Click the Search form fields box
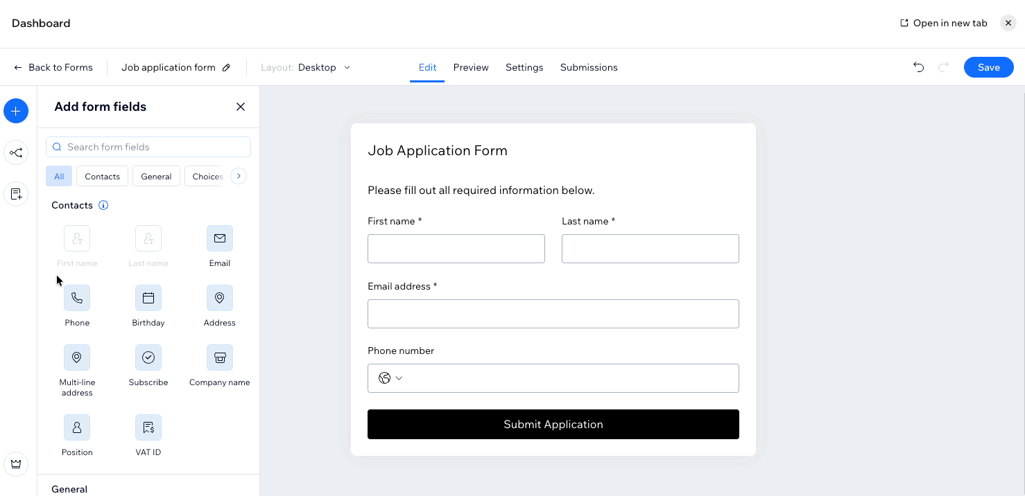This screenshot has height=496, width=1025. (x=148, y=147)
